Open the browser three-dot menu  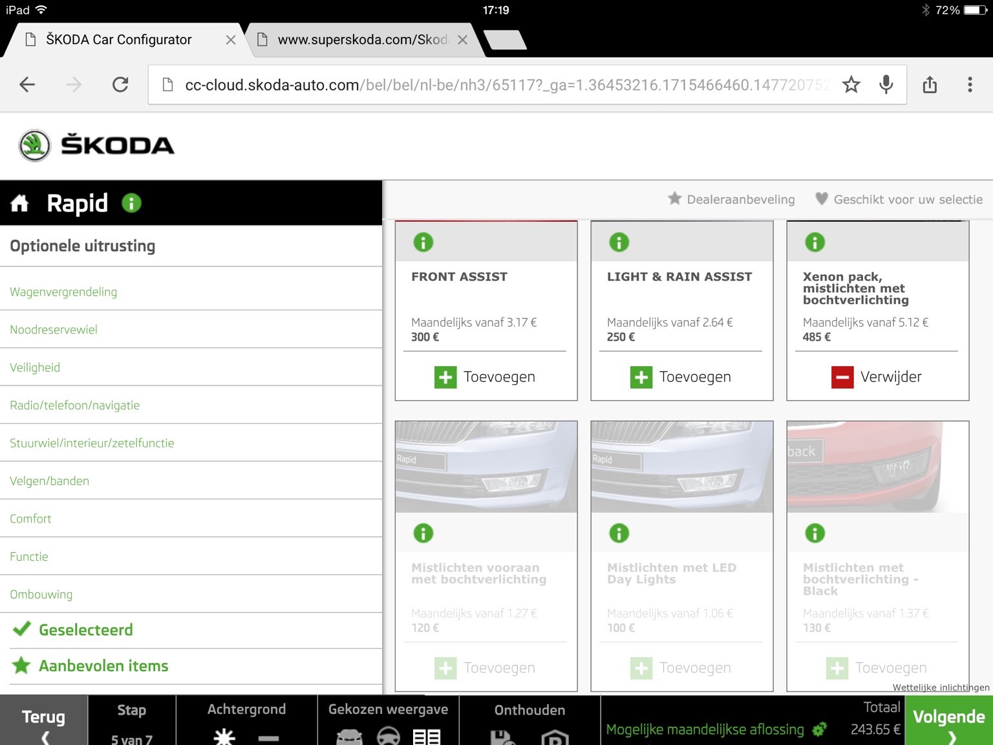(970, 85)
